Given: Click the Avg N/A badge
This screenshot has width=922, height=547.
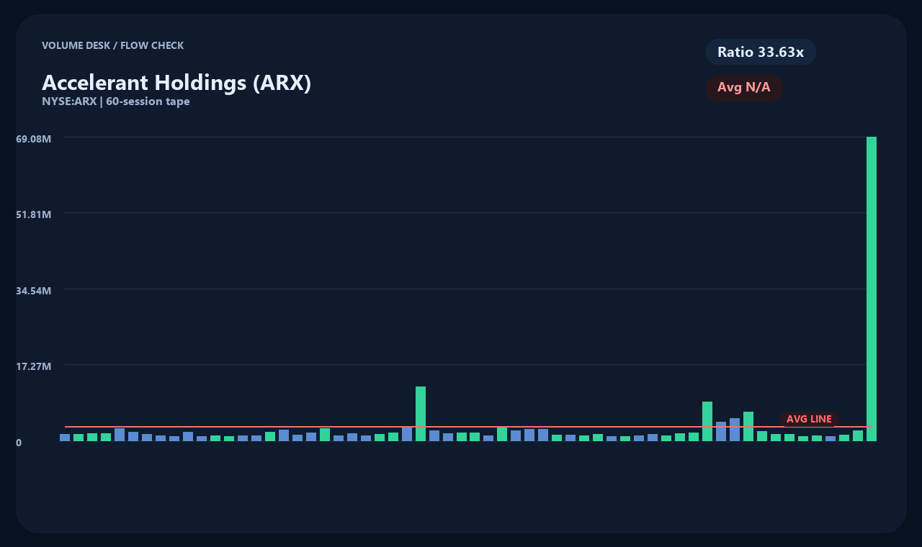Looking at the screenshot, I should click(x=744, y=88).
